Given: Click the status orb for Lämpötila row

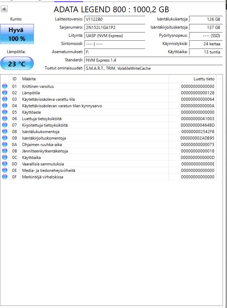Looking at the screenshot, I should coord(5,93).
